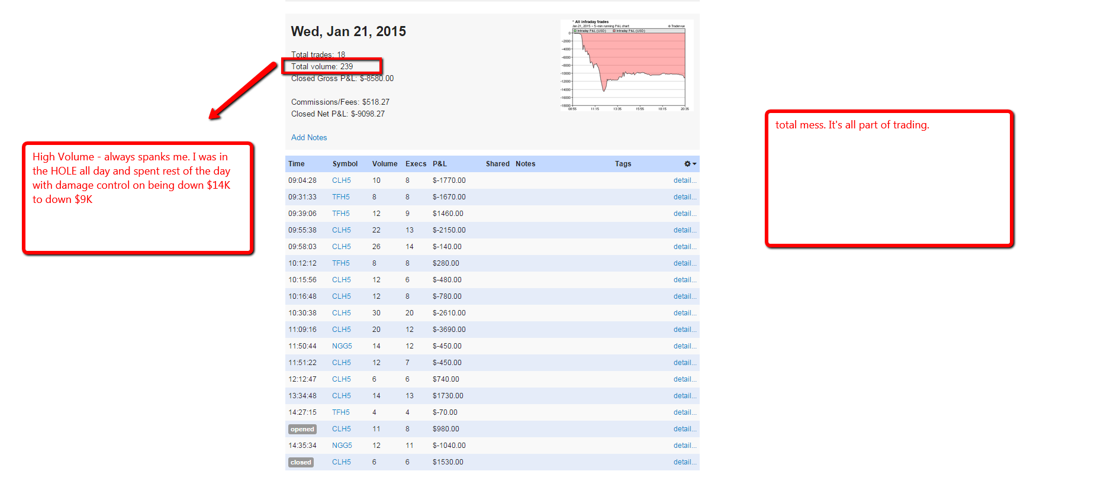Click the CLH5 symbol at 12:12:47
The image size is (1104, 484).
pyautogui.click(x=342, y=379)
